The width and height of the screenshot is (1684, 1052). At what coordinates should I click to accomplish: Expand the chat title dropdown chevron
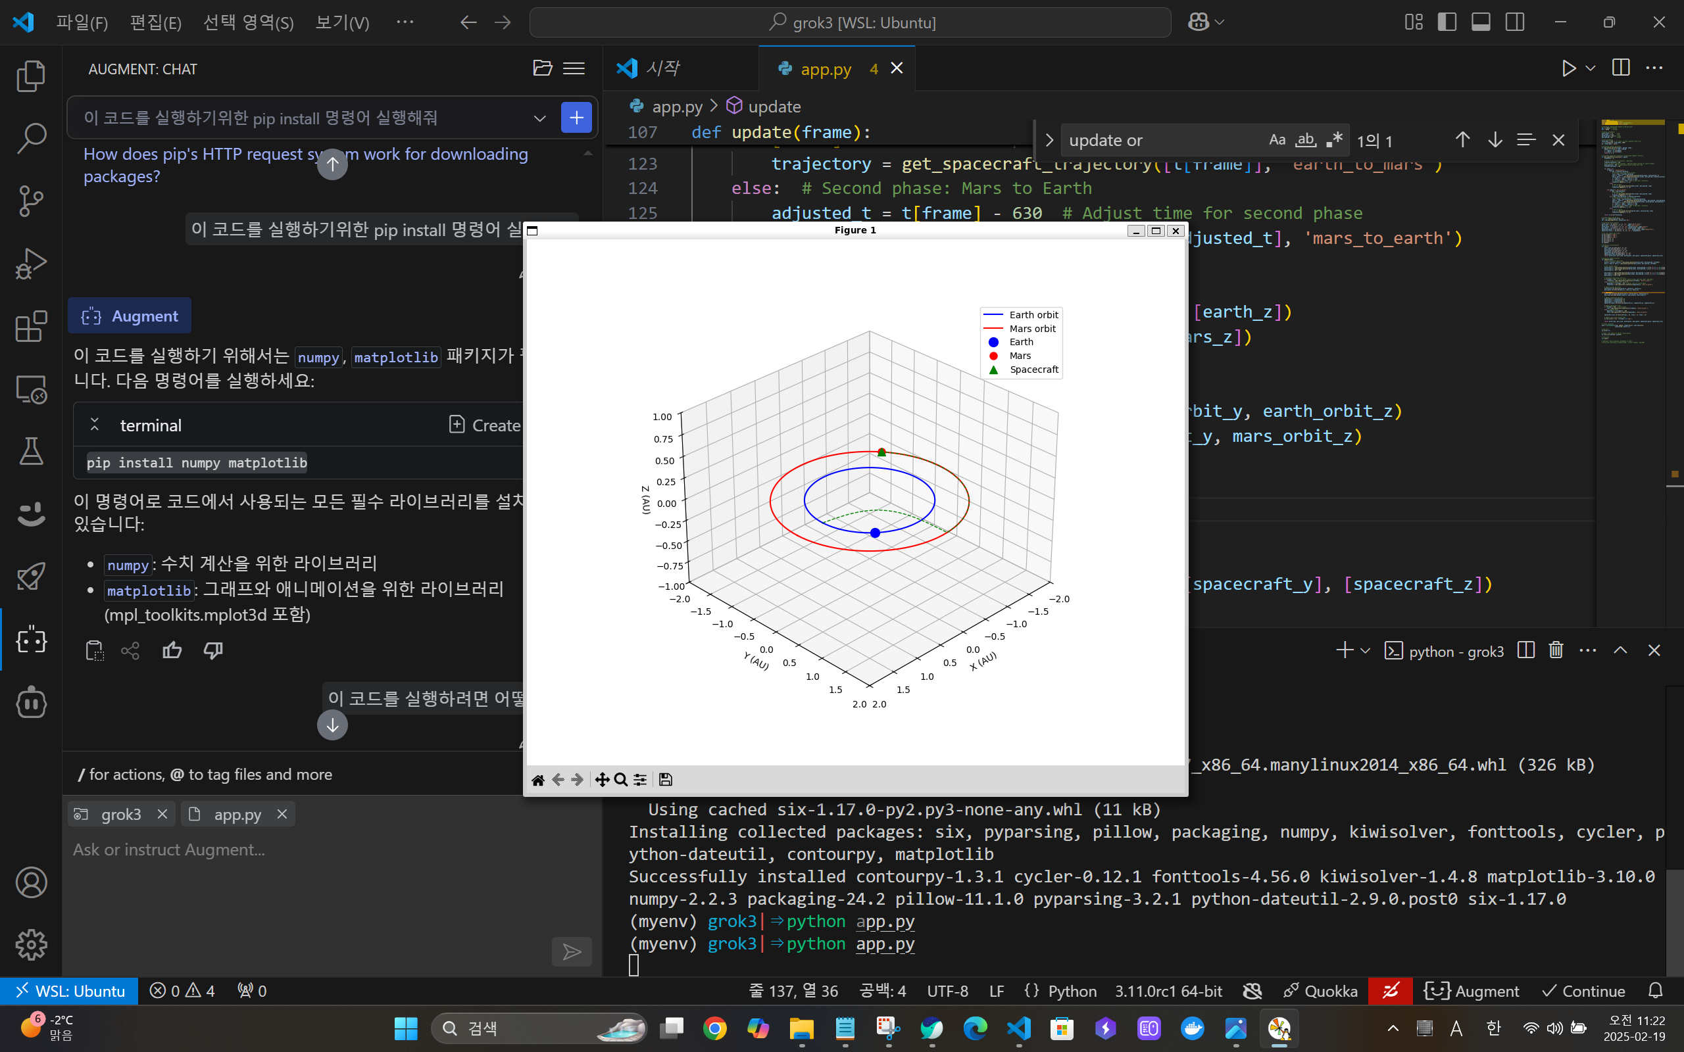pyautogui.click(x=539, y=118)
